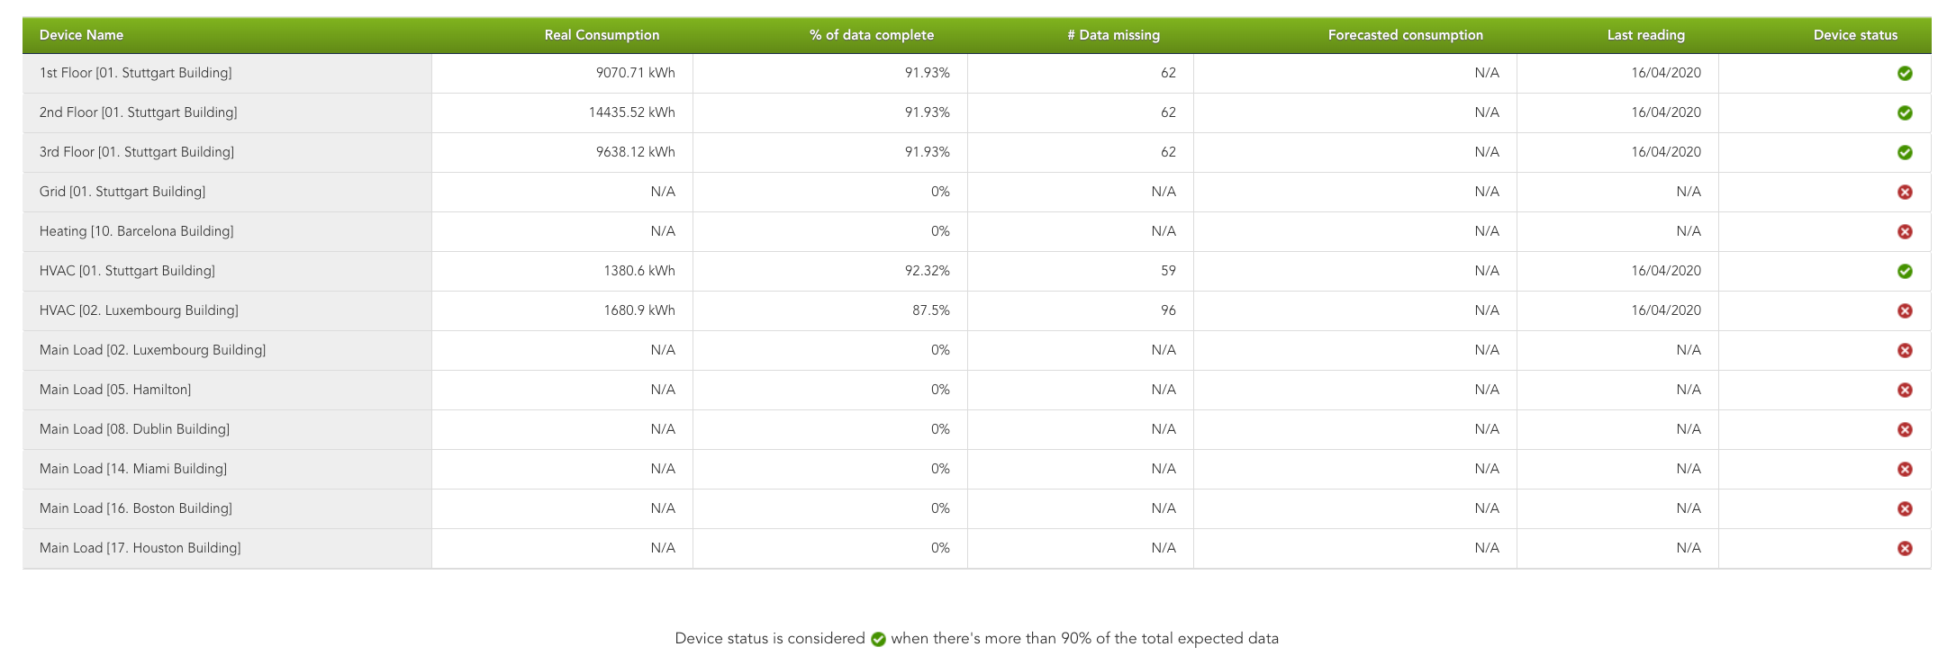Open Main Load Dublin Building device

click(x=134, y=429)
